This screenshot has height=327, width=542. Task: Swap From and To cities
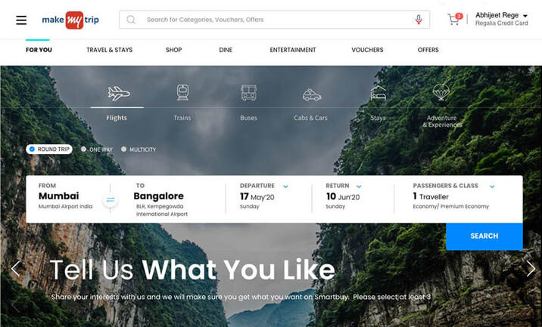coord(111,199)
